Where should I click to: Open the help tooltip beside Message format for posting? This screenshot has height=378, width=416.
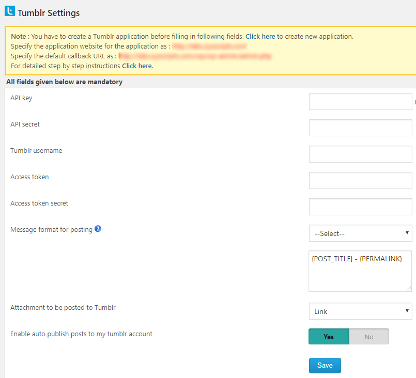98,229
